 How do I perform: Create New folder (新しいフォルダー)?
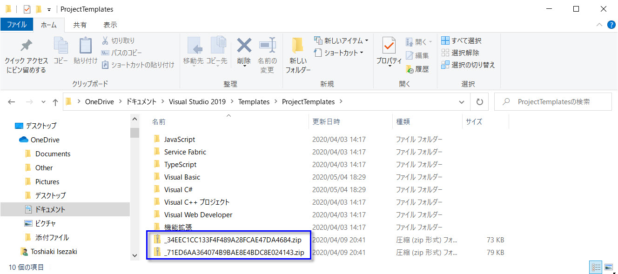point(298,56)
